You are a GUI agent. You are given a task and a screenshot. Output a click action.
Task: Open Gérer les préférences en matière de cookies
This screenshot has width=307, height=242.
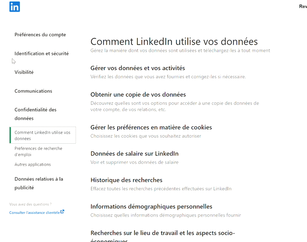pos(151,127)
